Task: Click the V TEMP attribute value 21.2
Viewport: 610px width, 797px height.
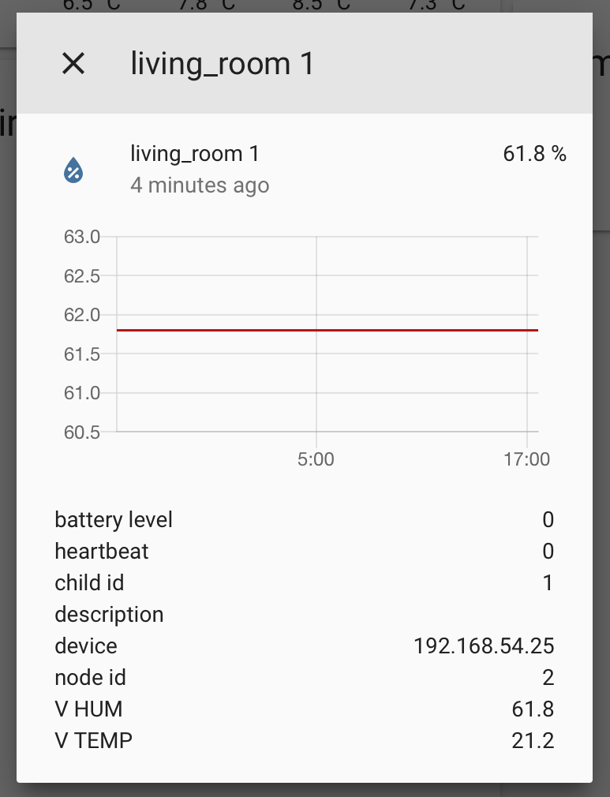Action: tap(539, 740)
